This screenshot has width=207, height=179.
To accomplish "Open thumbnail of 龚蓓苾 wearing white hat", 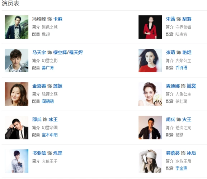I will tap(150, 161).
